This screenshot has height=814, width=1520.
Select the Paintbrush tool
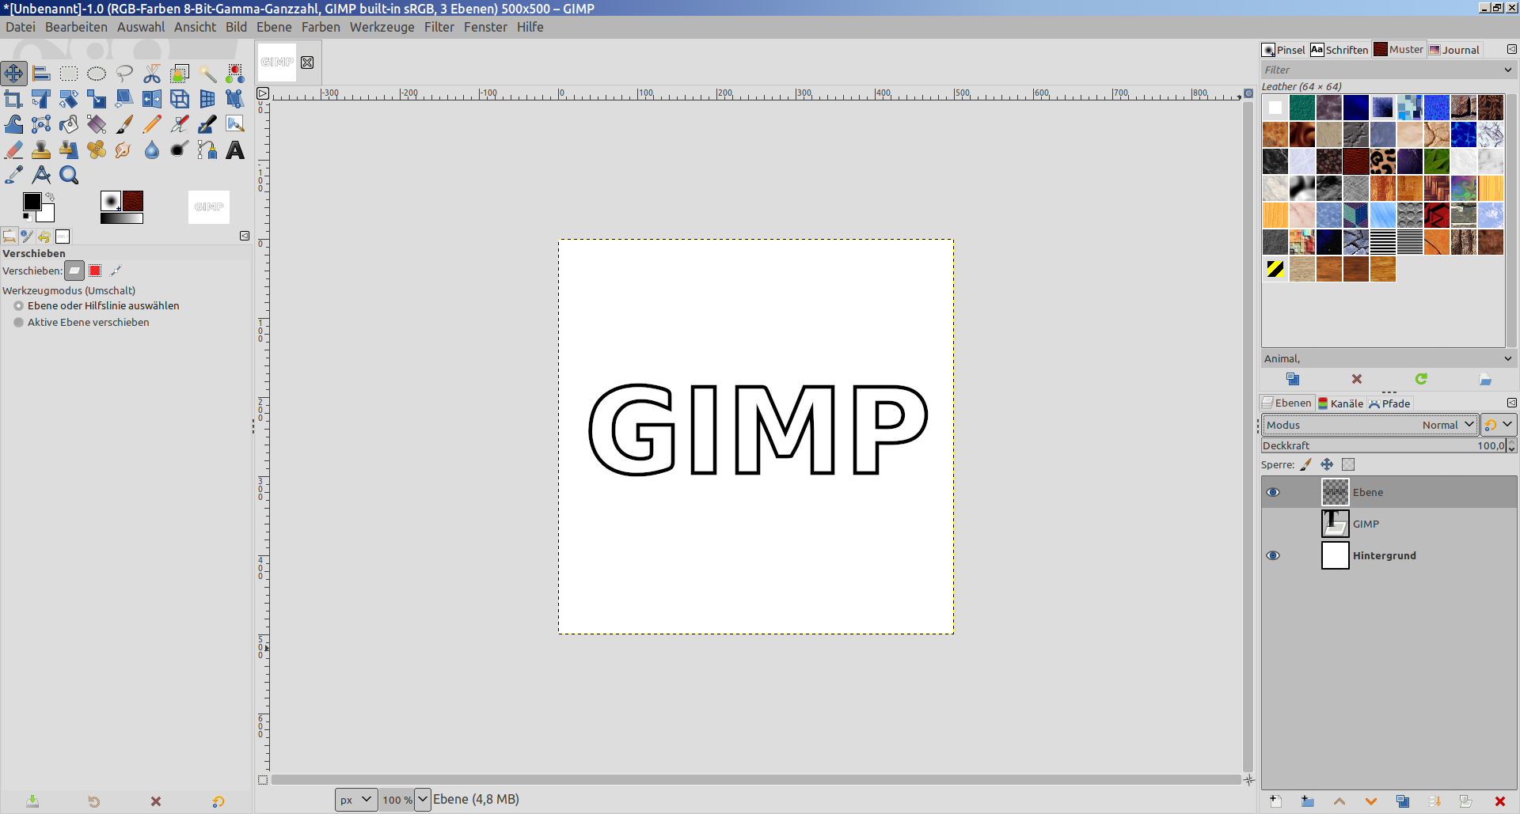click(x=124, y=124)
